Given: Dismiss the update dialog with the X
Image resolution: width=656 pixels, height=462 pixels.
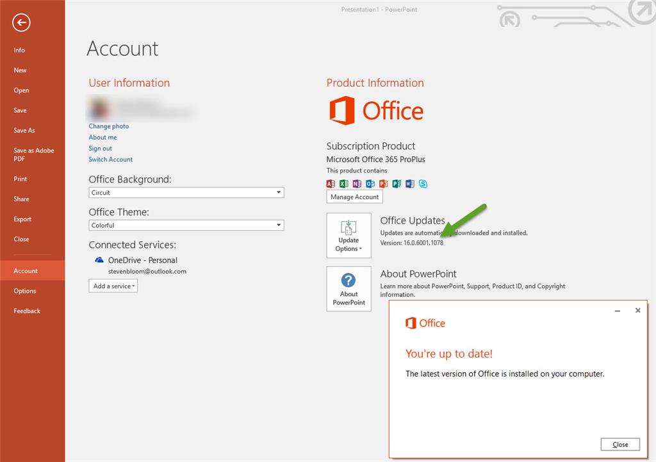Looking at the screenshot, I should (x=637, y=311).
